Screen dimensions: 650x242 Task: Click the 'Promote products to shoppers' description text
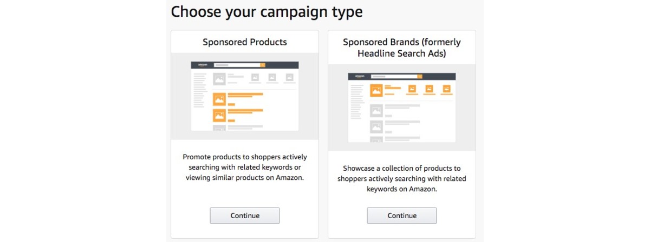pyautogui.click(x=245, y=167)
